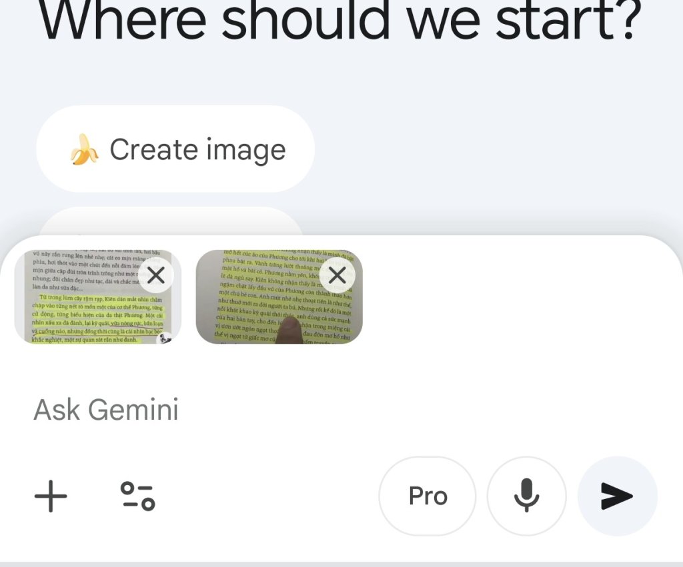The width and height of the screenshot is (683, 567).
Task: Tap the small badge on first thumbnail corner
Action: pyautogui.click(x=165, y=338)
